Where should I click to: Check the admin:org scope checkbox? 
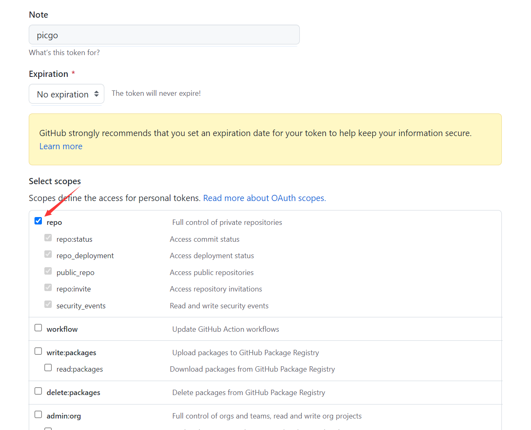point(38,415)
